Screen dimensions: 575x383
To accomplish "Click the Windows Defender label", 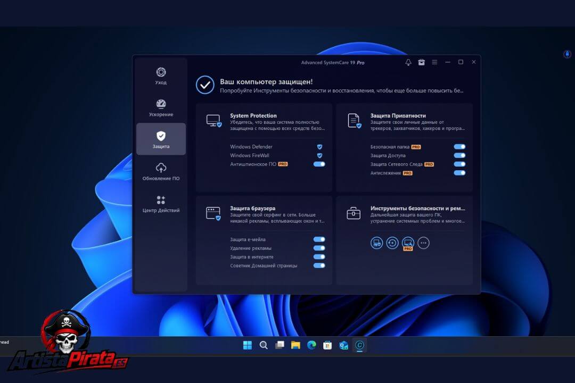I will (x=251, y=147).
